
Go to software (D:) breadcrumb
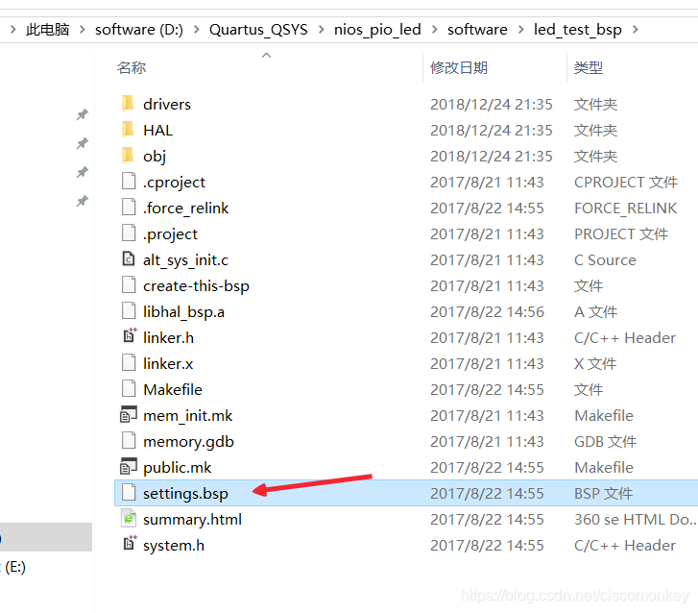(139, 30)
